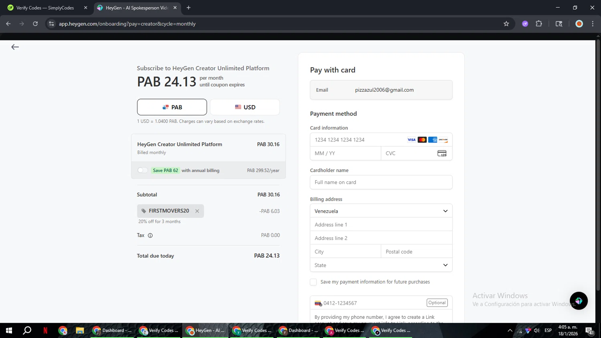Open Chrome profile avatar menu
This screenshot has height=338, width=601.
coord(579,24)
